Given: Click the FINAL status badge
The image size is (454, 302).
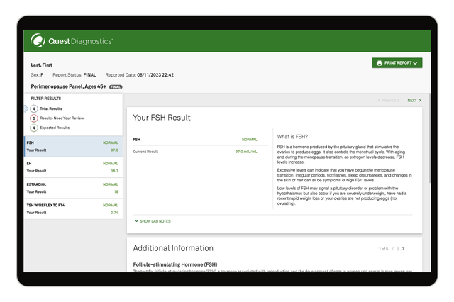Looking at the screenshot, I should 116,86.
